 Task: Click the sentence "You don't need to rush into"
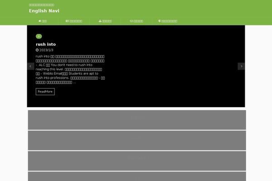tap(72, 65)
